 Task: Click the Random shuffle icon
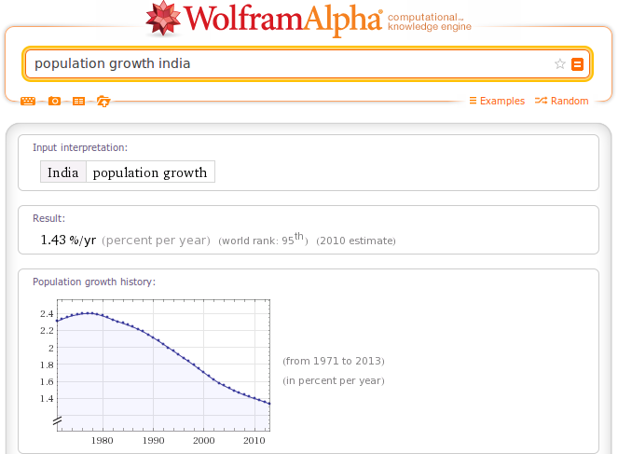(541, 101)
